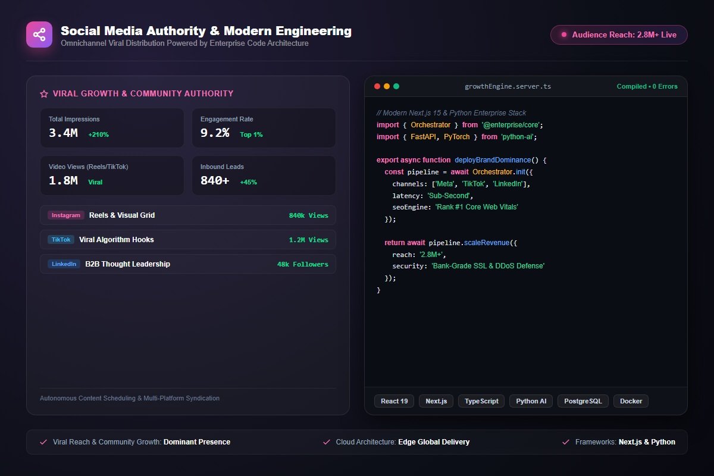Viewport: 714px width, 476px height.
Task: Click the star icon beside Viral Growth heading
Action: point(44,93)
